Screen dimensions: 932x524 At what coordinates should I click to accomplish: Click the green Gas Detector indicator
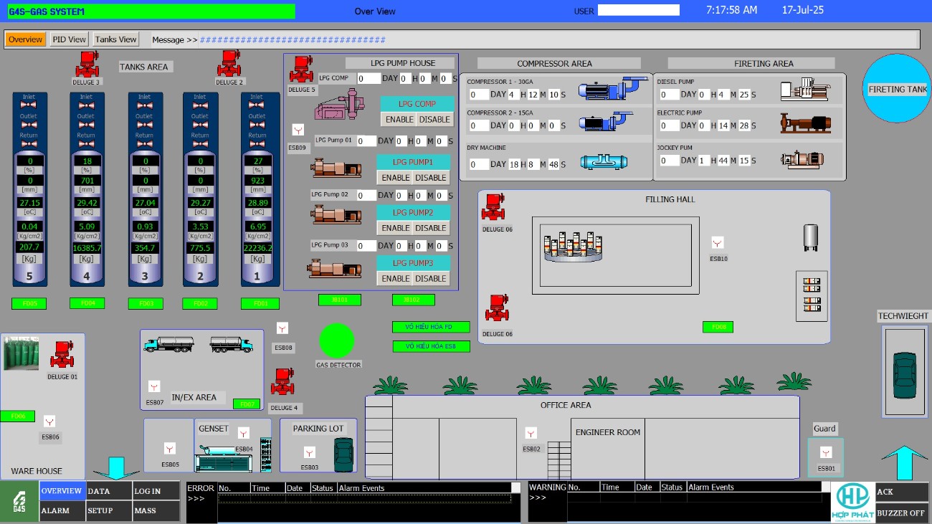336,341
